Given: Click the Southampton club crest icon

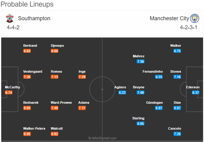Looking at the screenshot, I should click(x=10, y=18).
